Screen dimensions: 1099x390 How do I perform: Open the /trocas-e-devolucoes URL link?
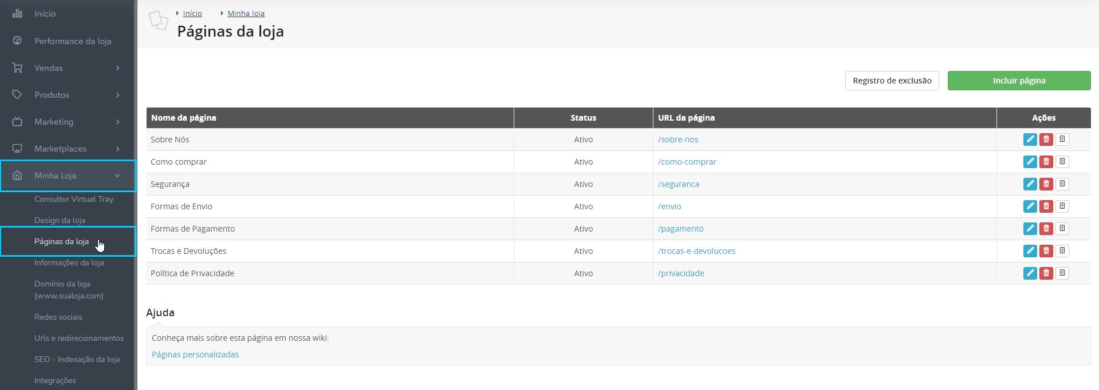[x=696, y=251]
